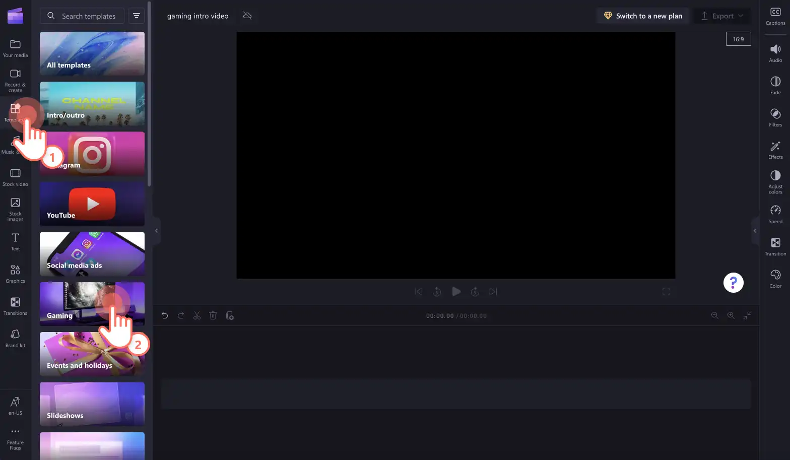The width and height of the screenshot is (790, 460).
Task: Open the Stock video sidebar tab
Action: [x=15, y=177]
